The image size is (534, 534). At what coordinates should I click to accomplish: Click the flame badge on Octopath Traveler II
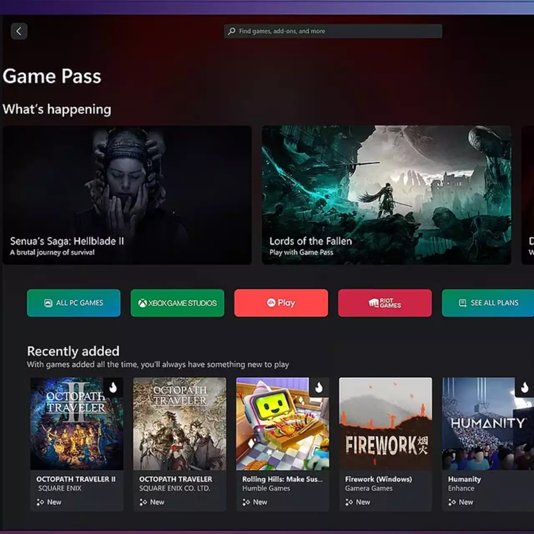pos(113,388)
